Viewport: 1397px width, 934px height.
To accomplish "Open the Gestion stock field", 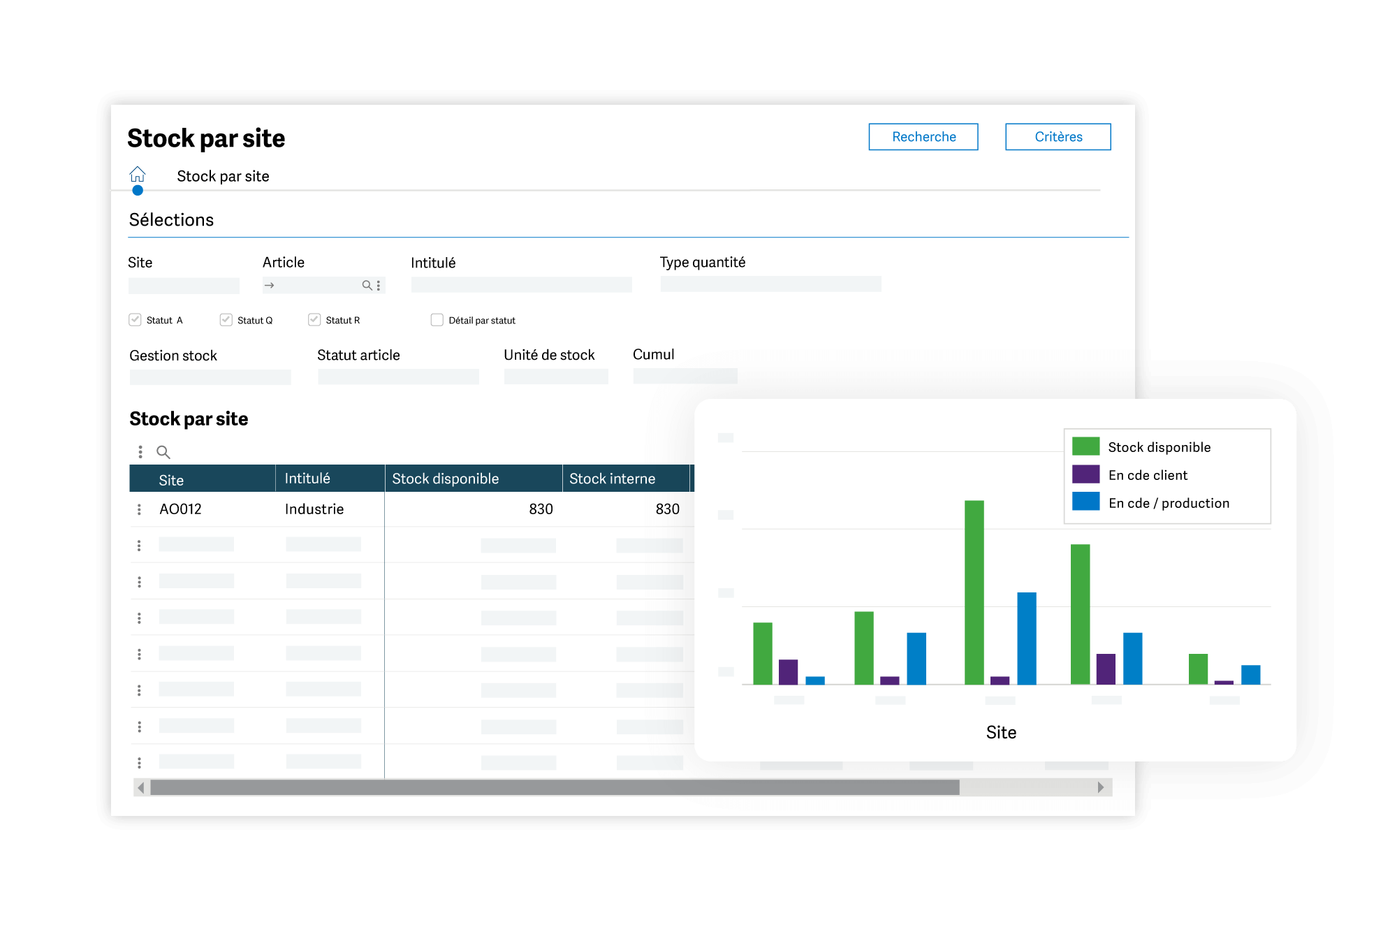I will (x=210, y=377).
